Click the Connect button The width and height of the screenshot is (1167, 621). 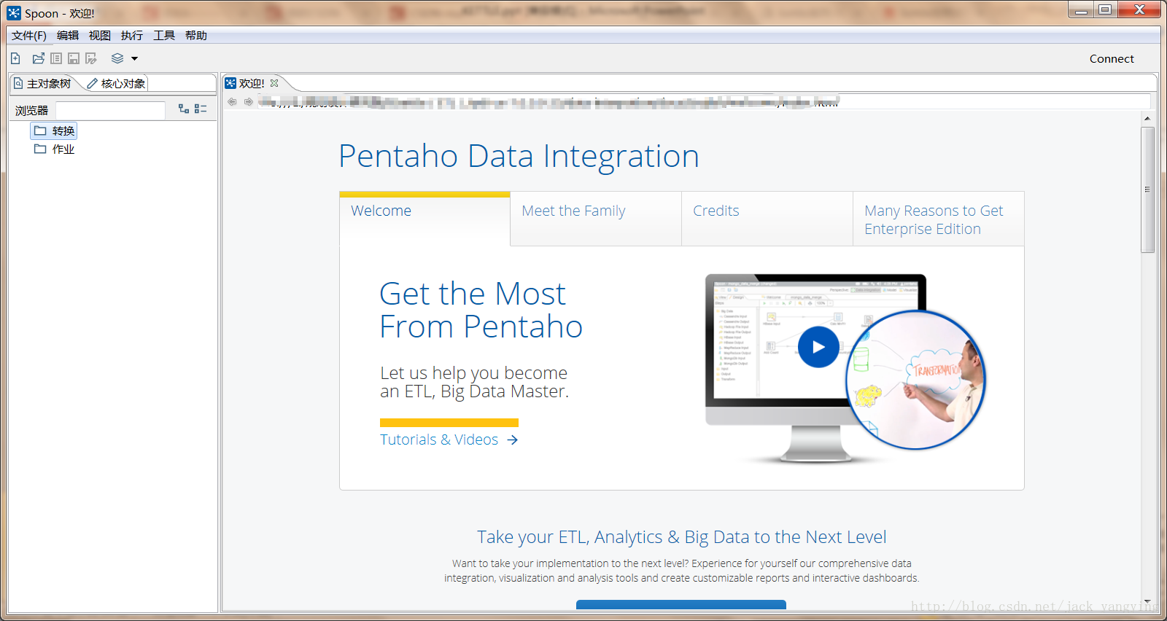pyautogui.click(x=1112, y=59)
